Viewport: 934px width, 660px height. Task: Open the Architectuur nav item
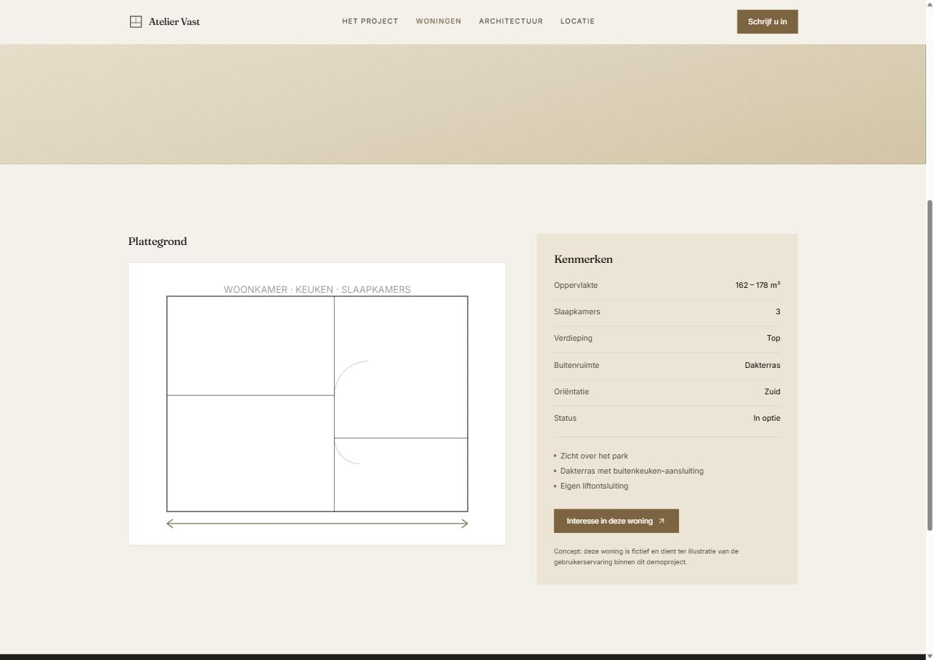click(511, 21)
